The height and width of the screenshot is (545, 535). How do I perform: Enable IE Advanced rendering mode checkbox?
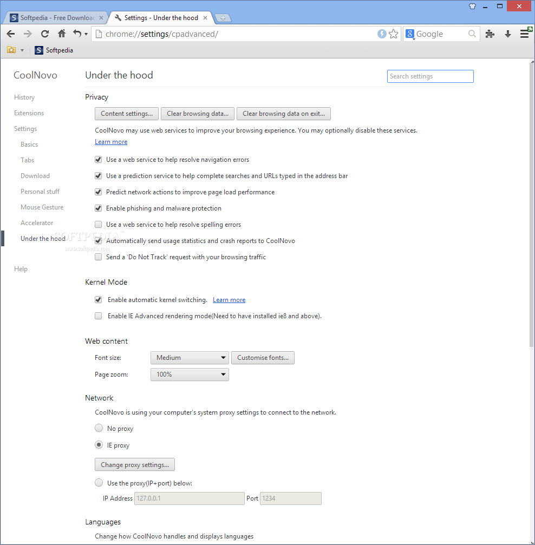[x=99, y=316]
